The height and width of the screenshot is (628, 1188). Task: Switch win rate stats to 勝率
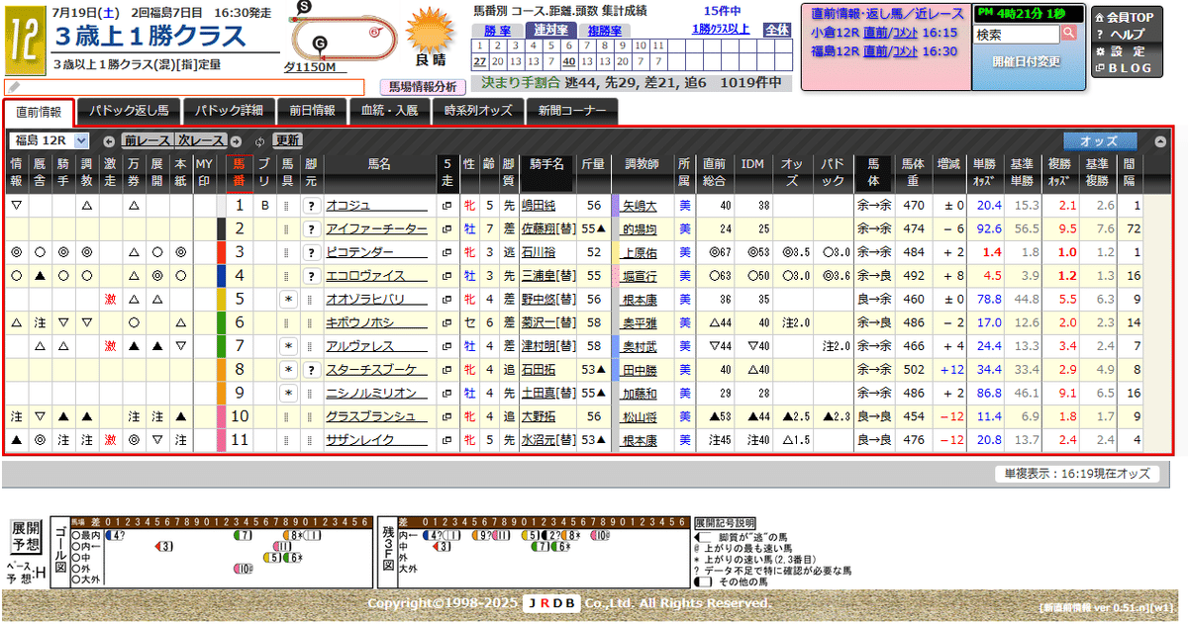tap(498, 30)
